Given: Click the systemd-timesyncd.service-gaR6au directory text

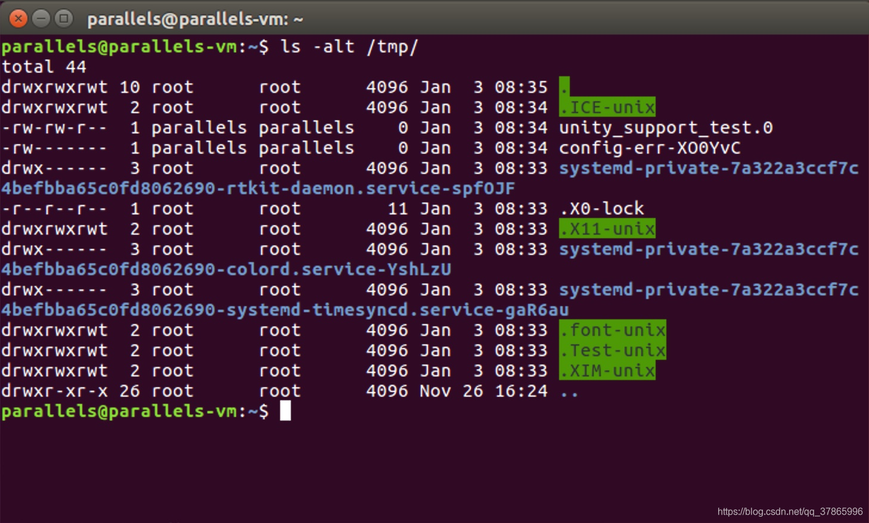Looking at the screenshot, I should click(x=398, y=310).
